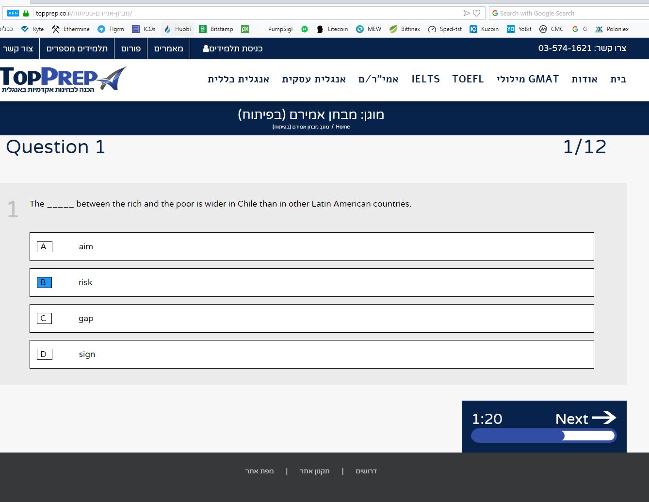Open the צור קשר contact link

(x=17, y=49)
